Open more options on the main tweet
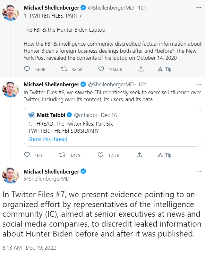 (199, 171)
